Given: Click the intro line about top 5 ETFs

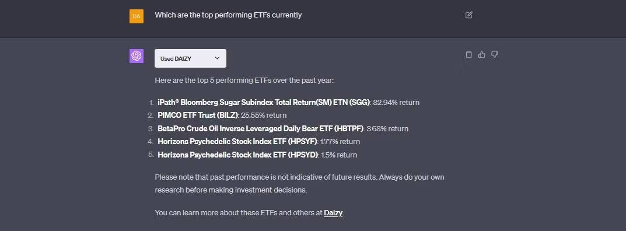Looking at the screenshot, I should [244, 80].
